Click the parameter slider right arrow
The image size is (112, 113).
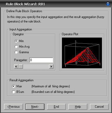[x=51, y=66]
